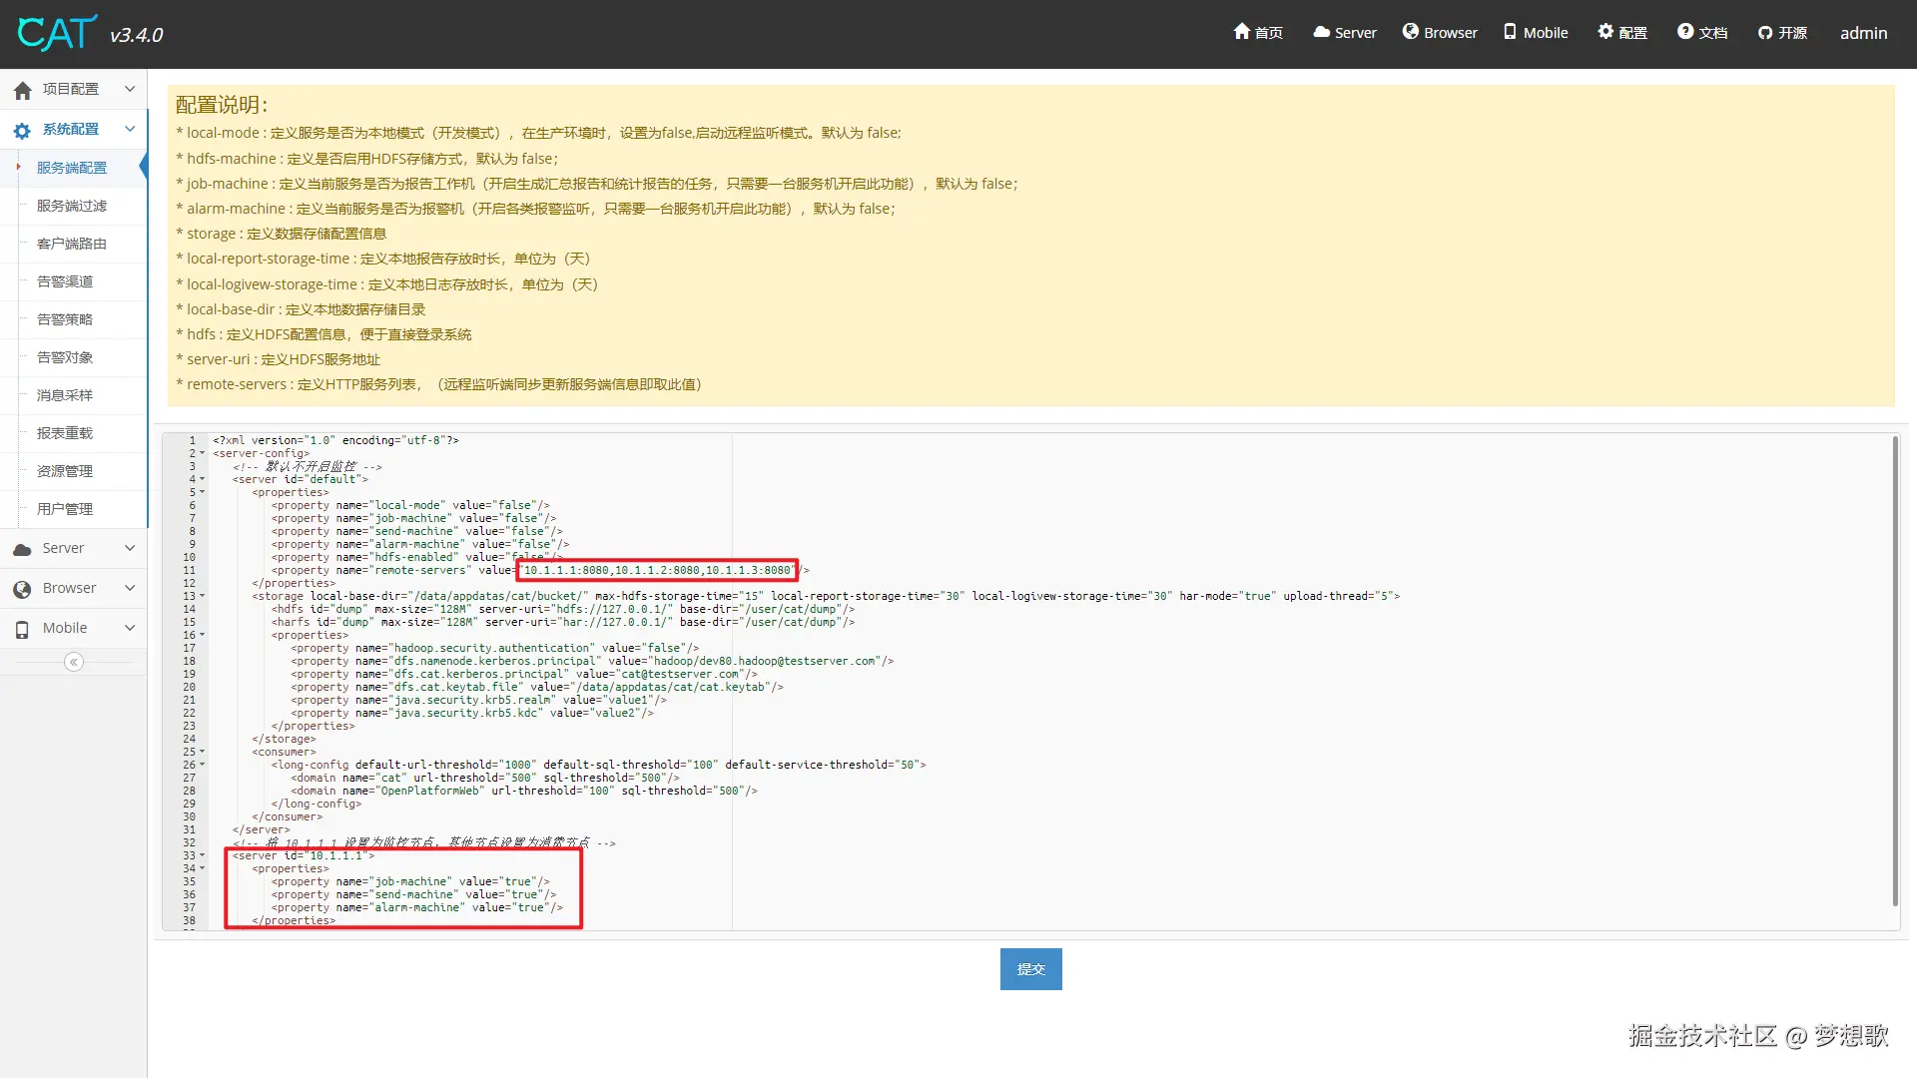The height and width of the screenshot is (1078, 1917).
Task: Click the question mark 文档 icon
Action: click(x=1685, y=32)
